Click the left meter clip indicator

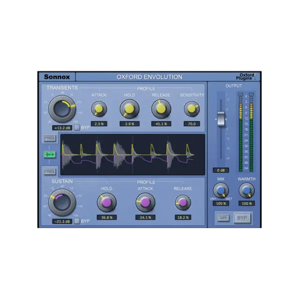tap(241, 94)
